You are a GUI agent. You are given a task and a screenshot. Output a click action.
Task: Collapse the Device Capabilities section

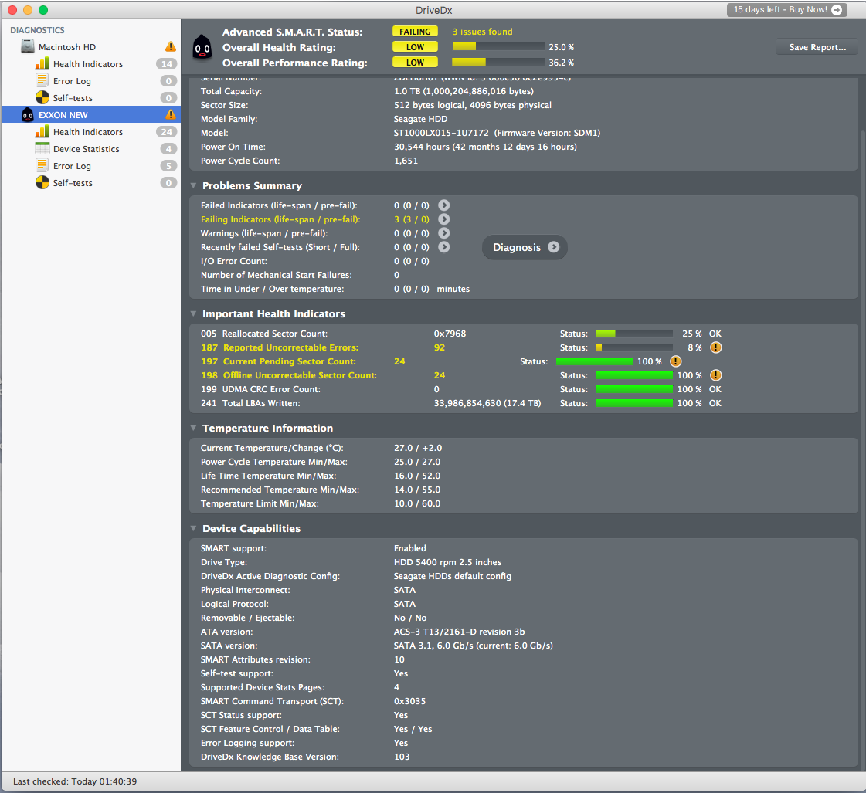click(x=193, y=528)
